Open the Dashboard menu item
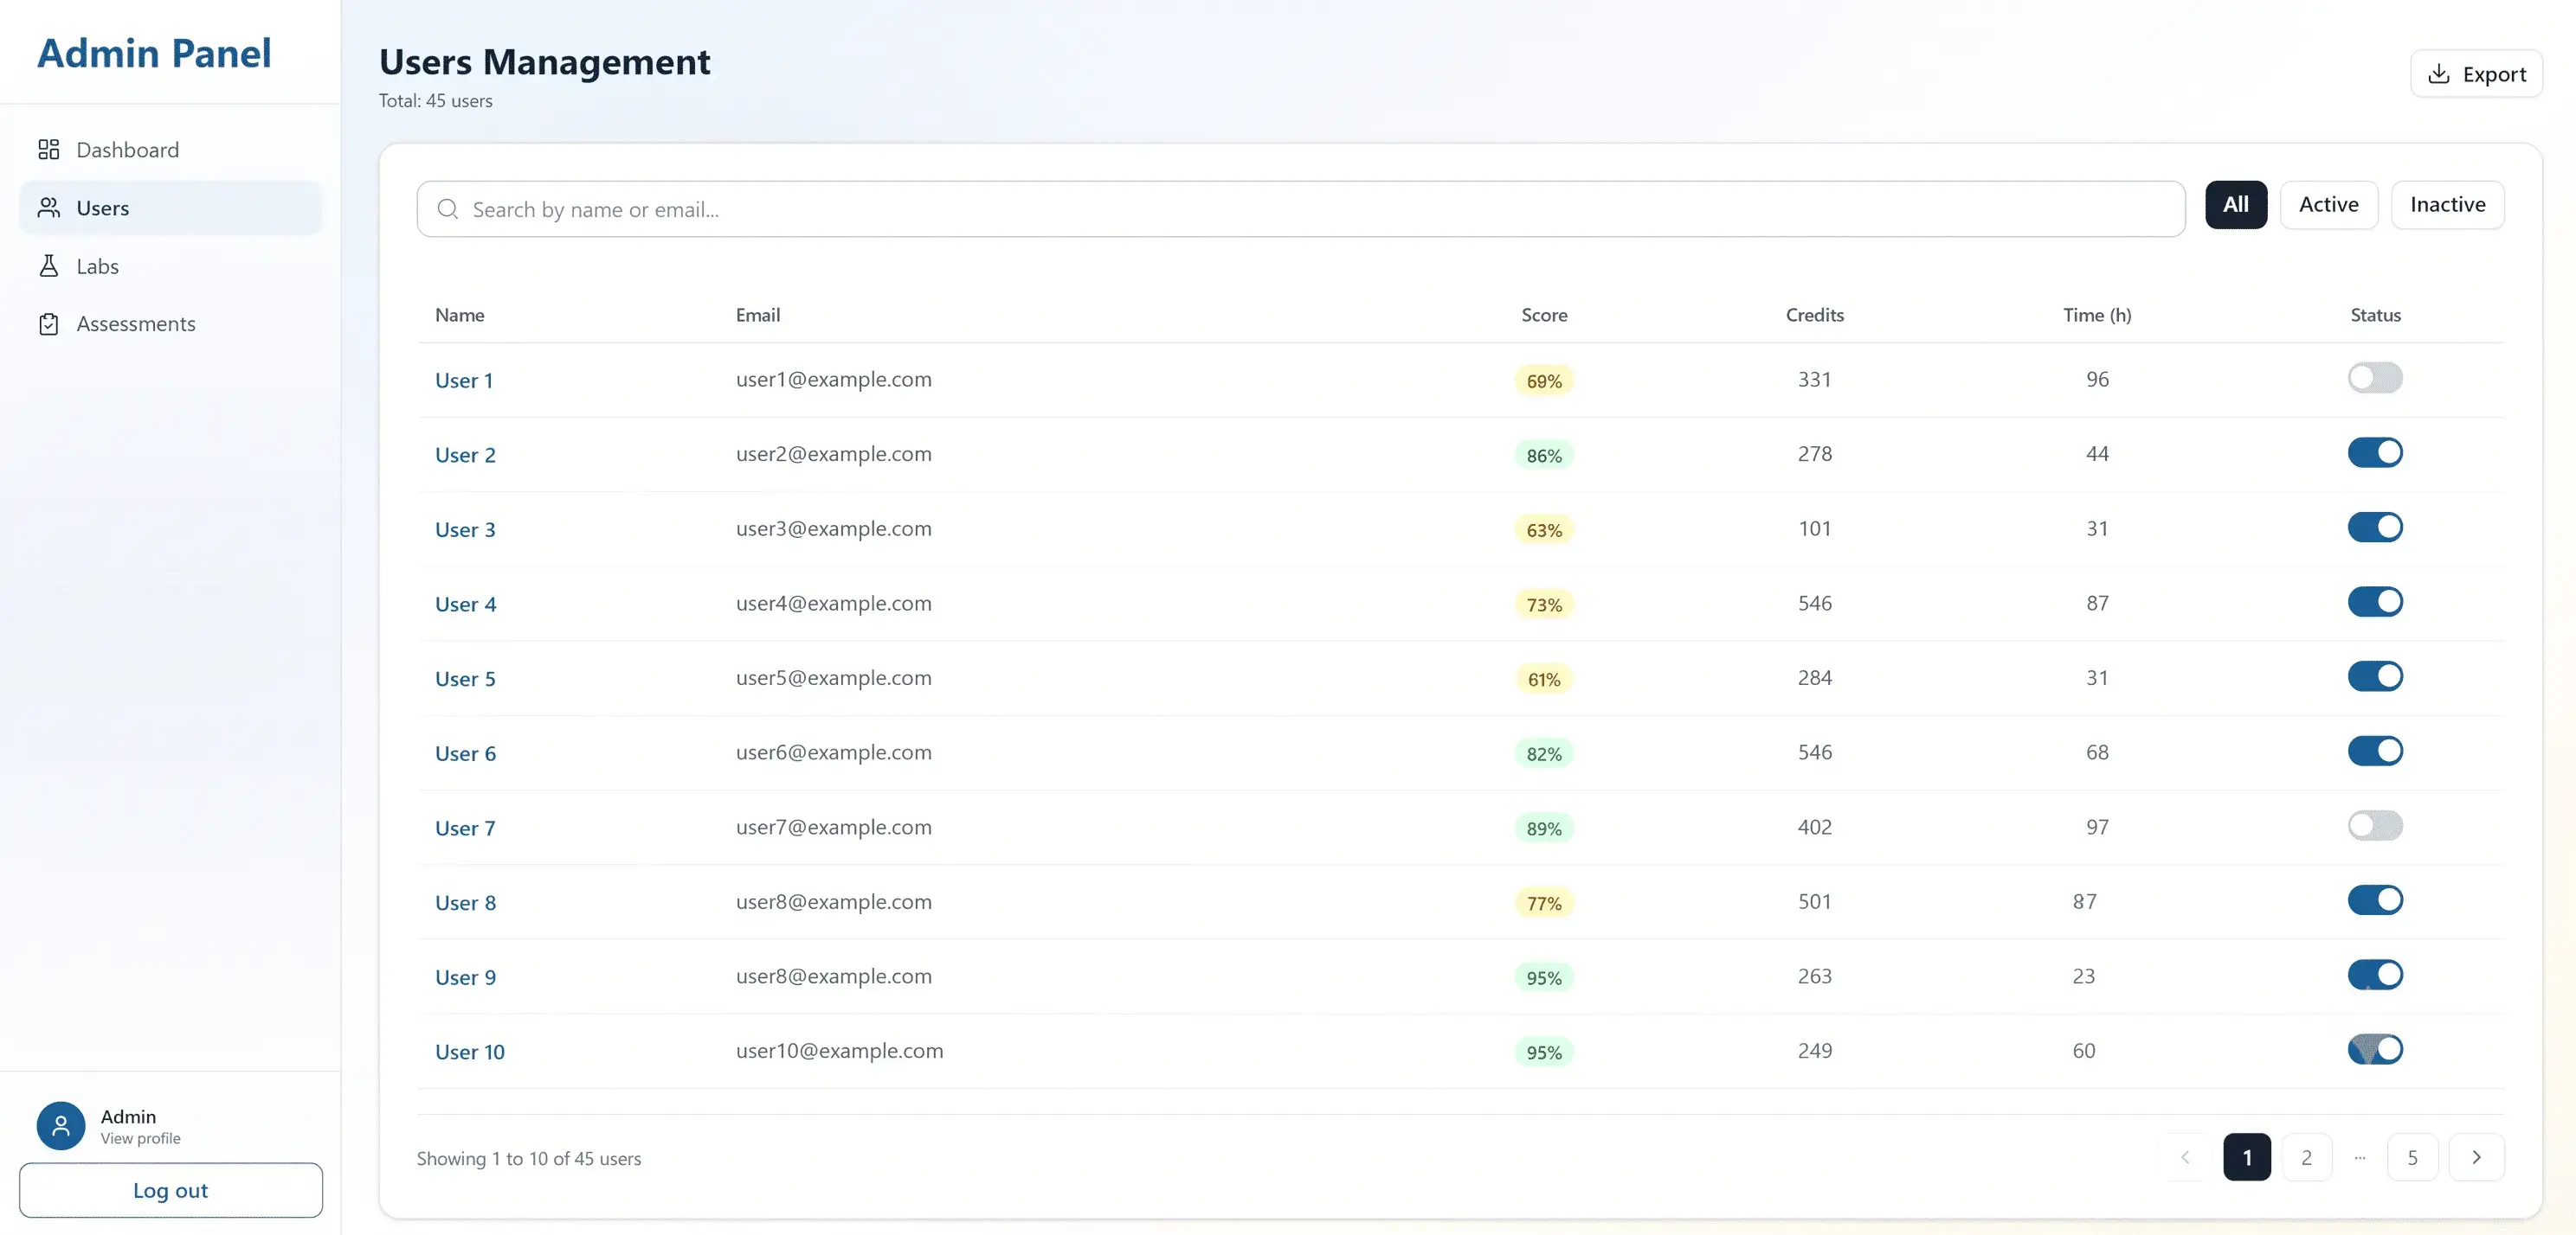The width and height of the screenshot is (2576, 1235). 171,150
